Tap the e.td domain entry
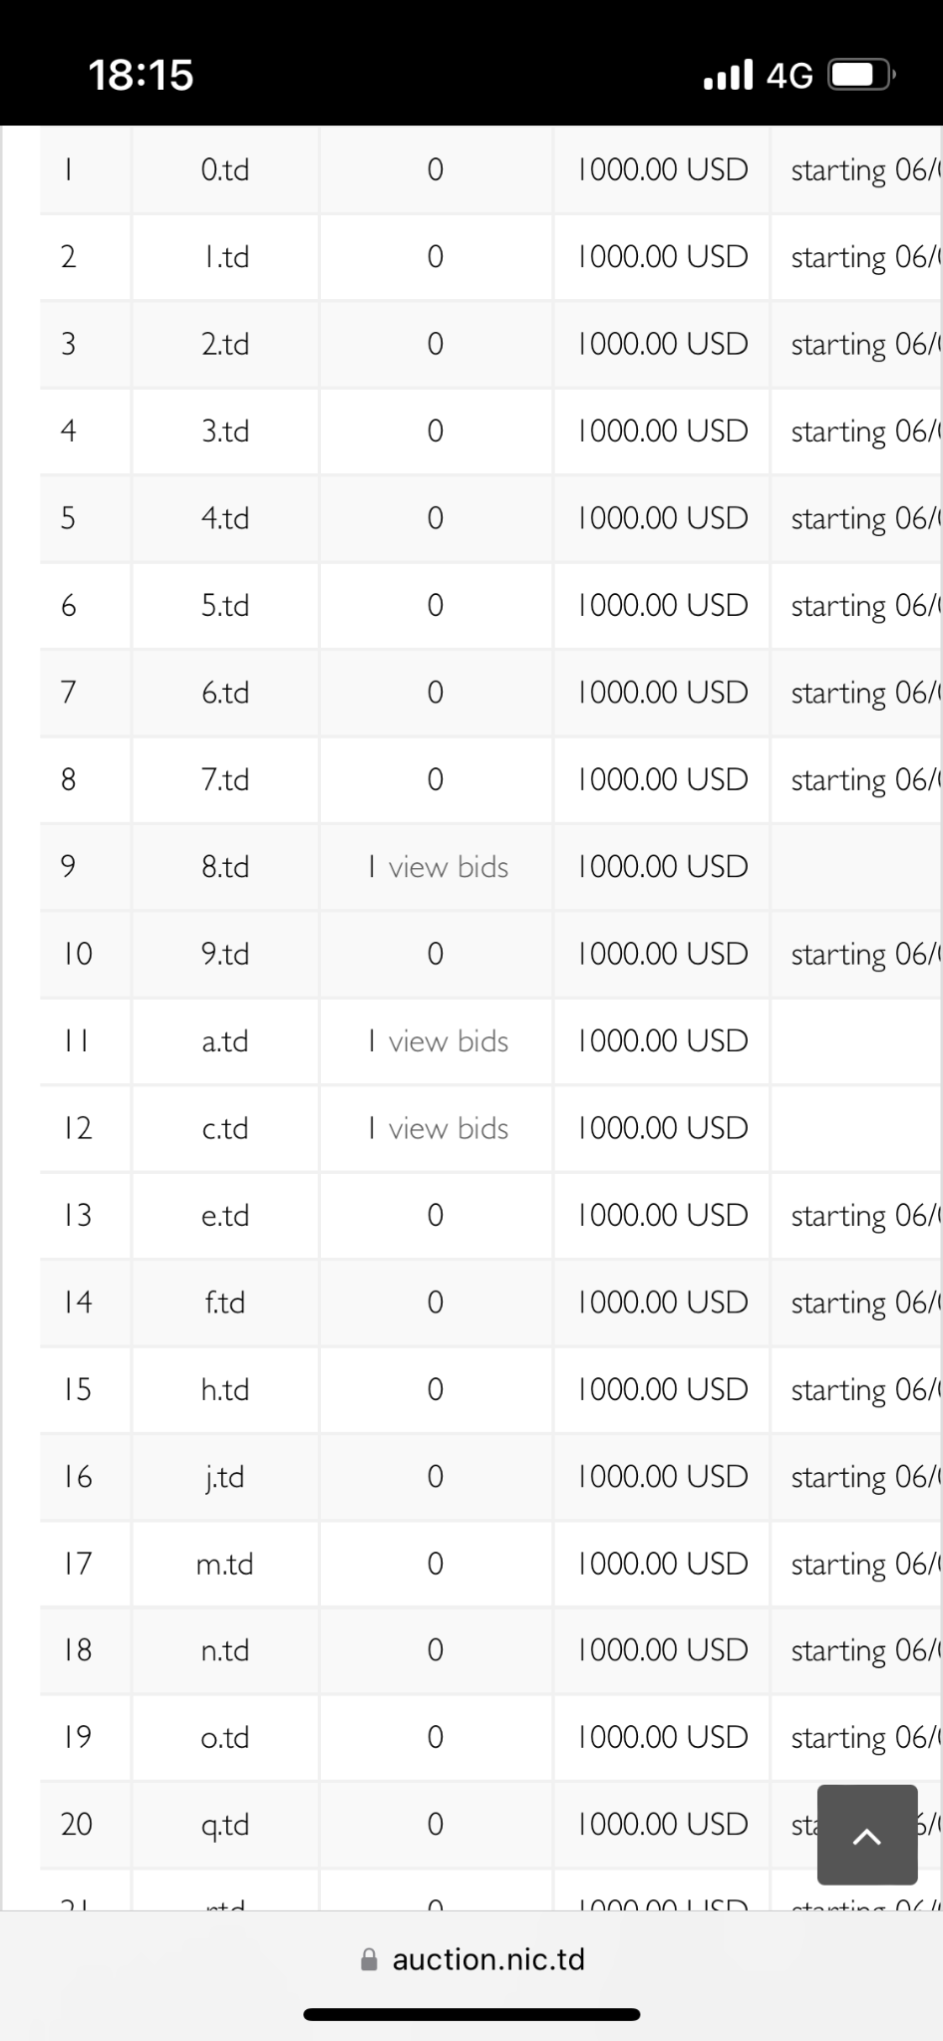 [225, 1215]
